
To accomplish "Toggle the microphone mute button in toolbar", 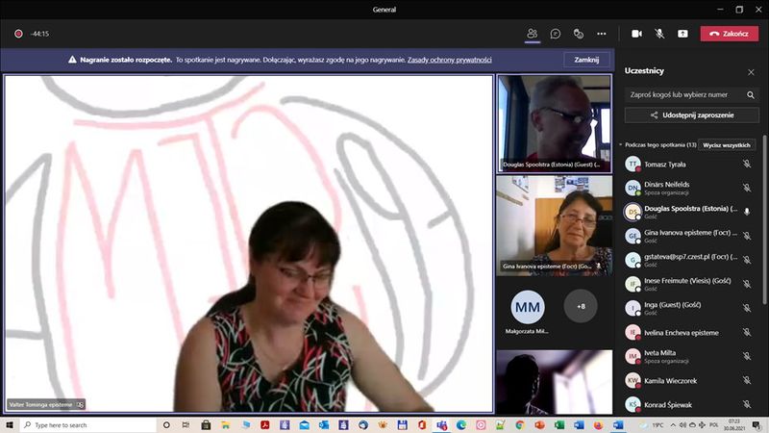I will click(659, 34).
